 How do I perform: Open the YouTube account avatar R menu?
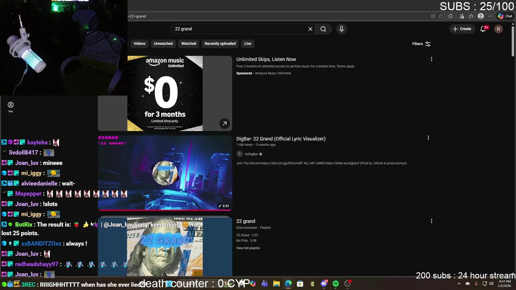(x=498, y=29)
